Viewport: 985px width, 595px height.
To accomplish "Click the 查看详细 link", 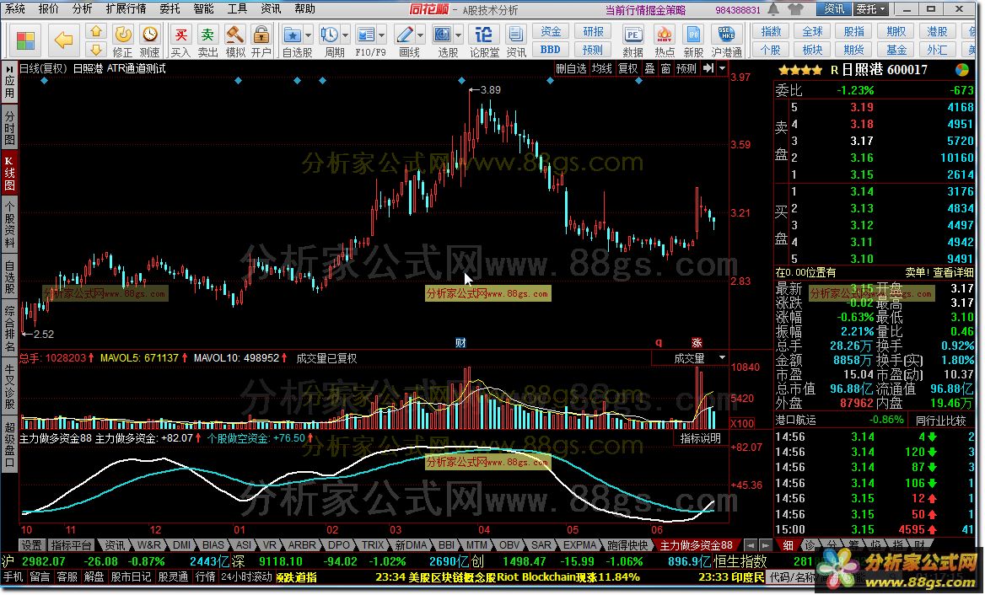I will pos(953,272).
